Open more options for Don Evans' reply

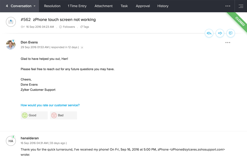coord(228,43)
